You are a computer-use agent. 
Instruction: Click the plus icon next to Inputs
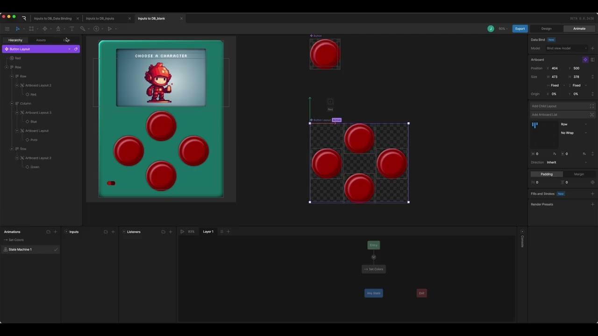[x=113, y=232]
